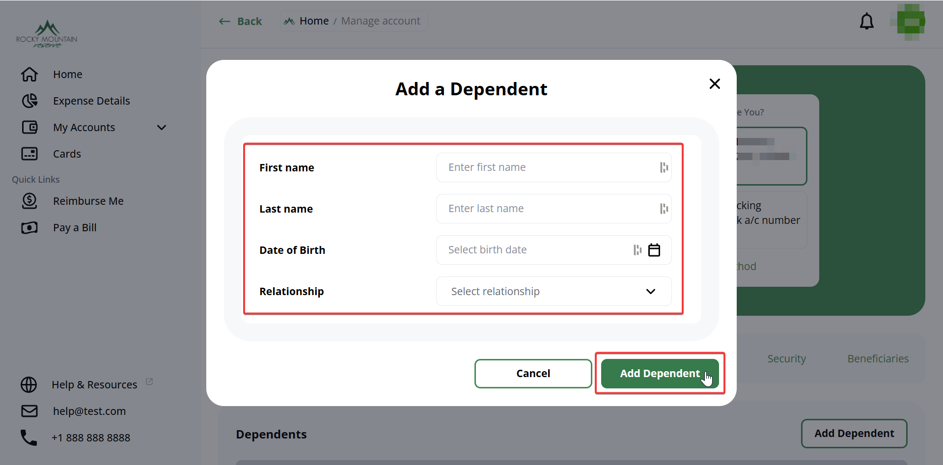Click outlined Add Dependent button in Dependents section
Viewport: 943px width, 465px height.
(854, 434)
